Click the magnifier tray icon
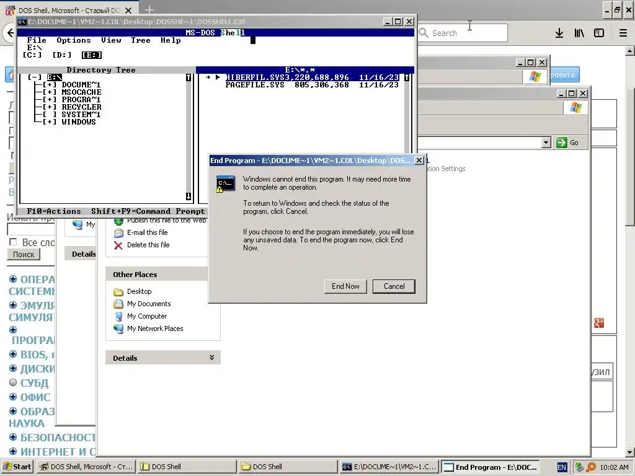This screenshot has width=635, height=476. 591,467
